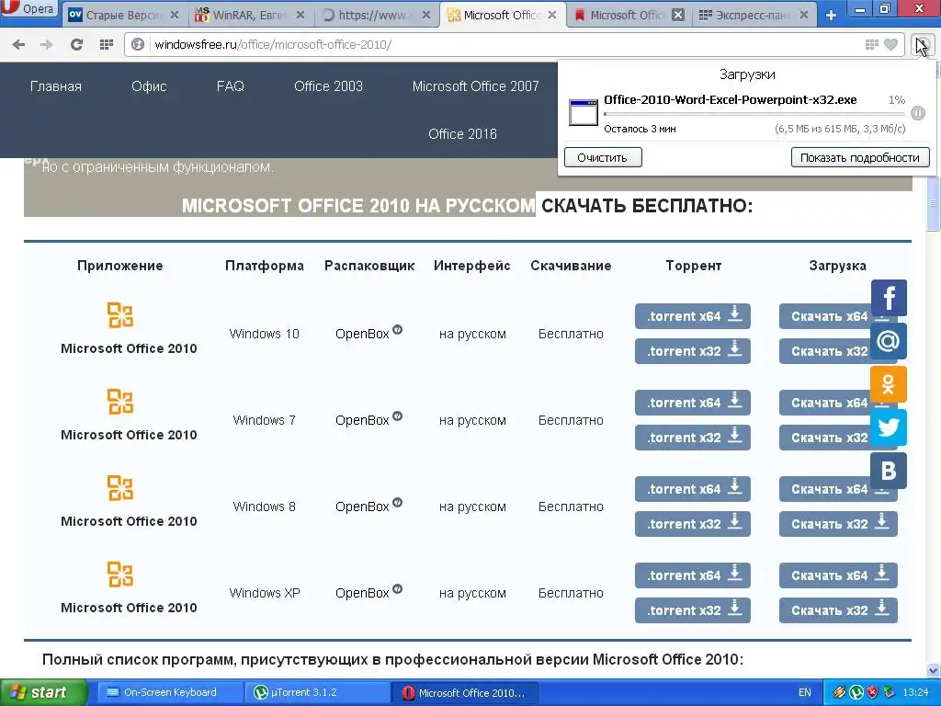Click the Очистить button in downloads
Screen dimensions: 941x706
click(603, 158)
